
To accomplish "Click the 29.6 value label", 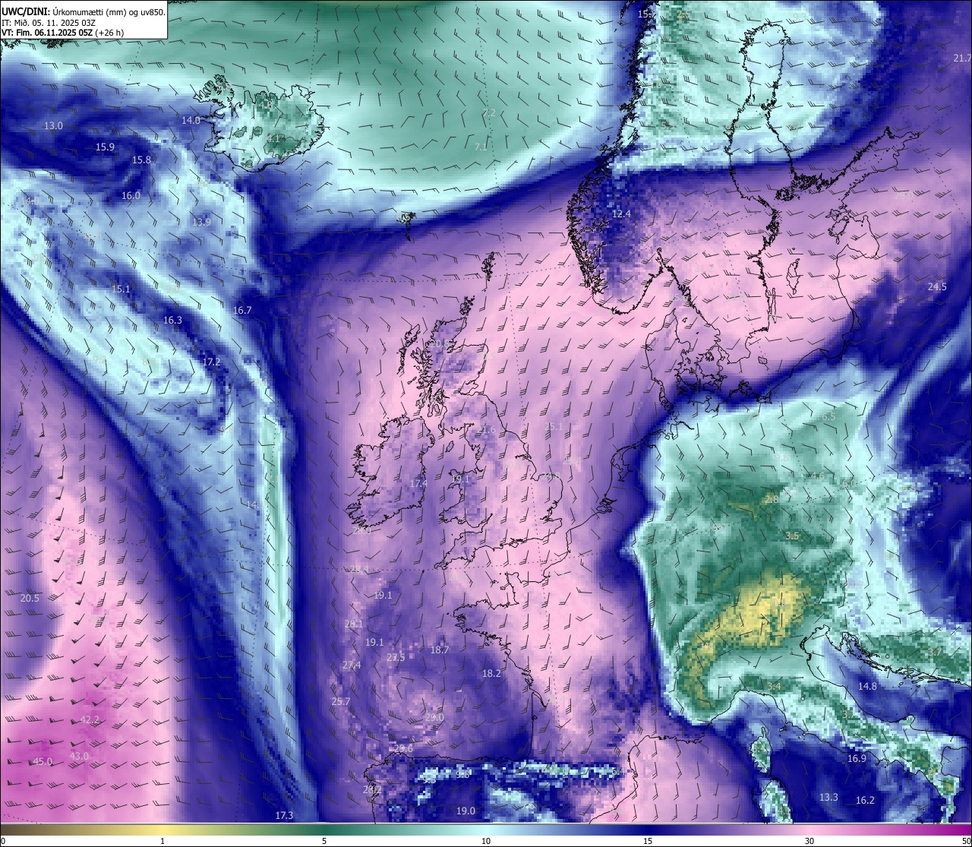I will (x=404, y=748).
